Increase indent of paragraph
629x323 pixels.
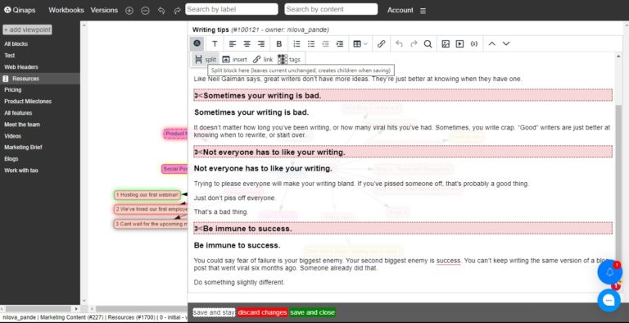pyautogui.click(x=339, y=43)
